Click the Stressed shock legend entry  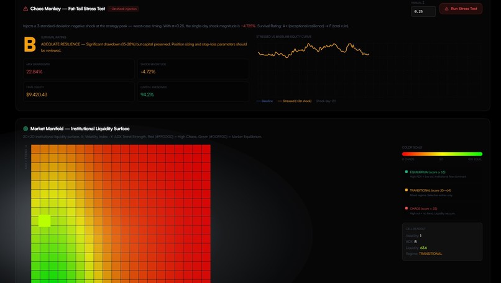click(x=294, y=101)
